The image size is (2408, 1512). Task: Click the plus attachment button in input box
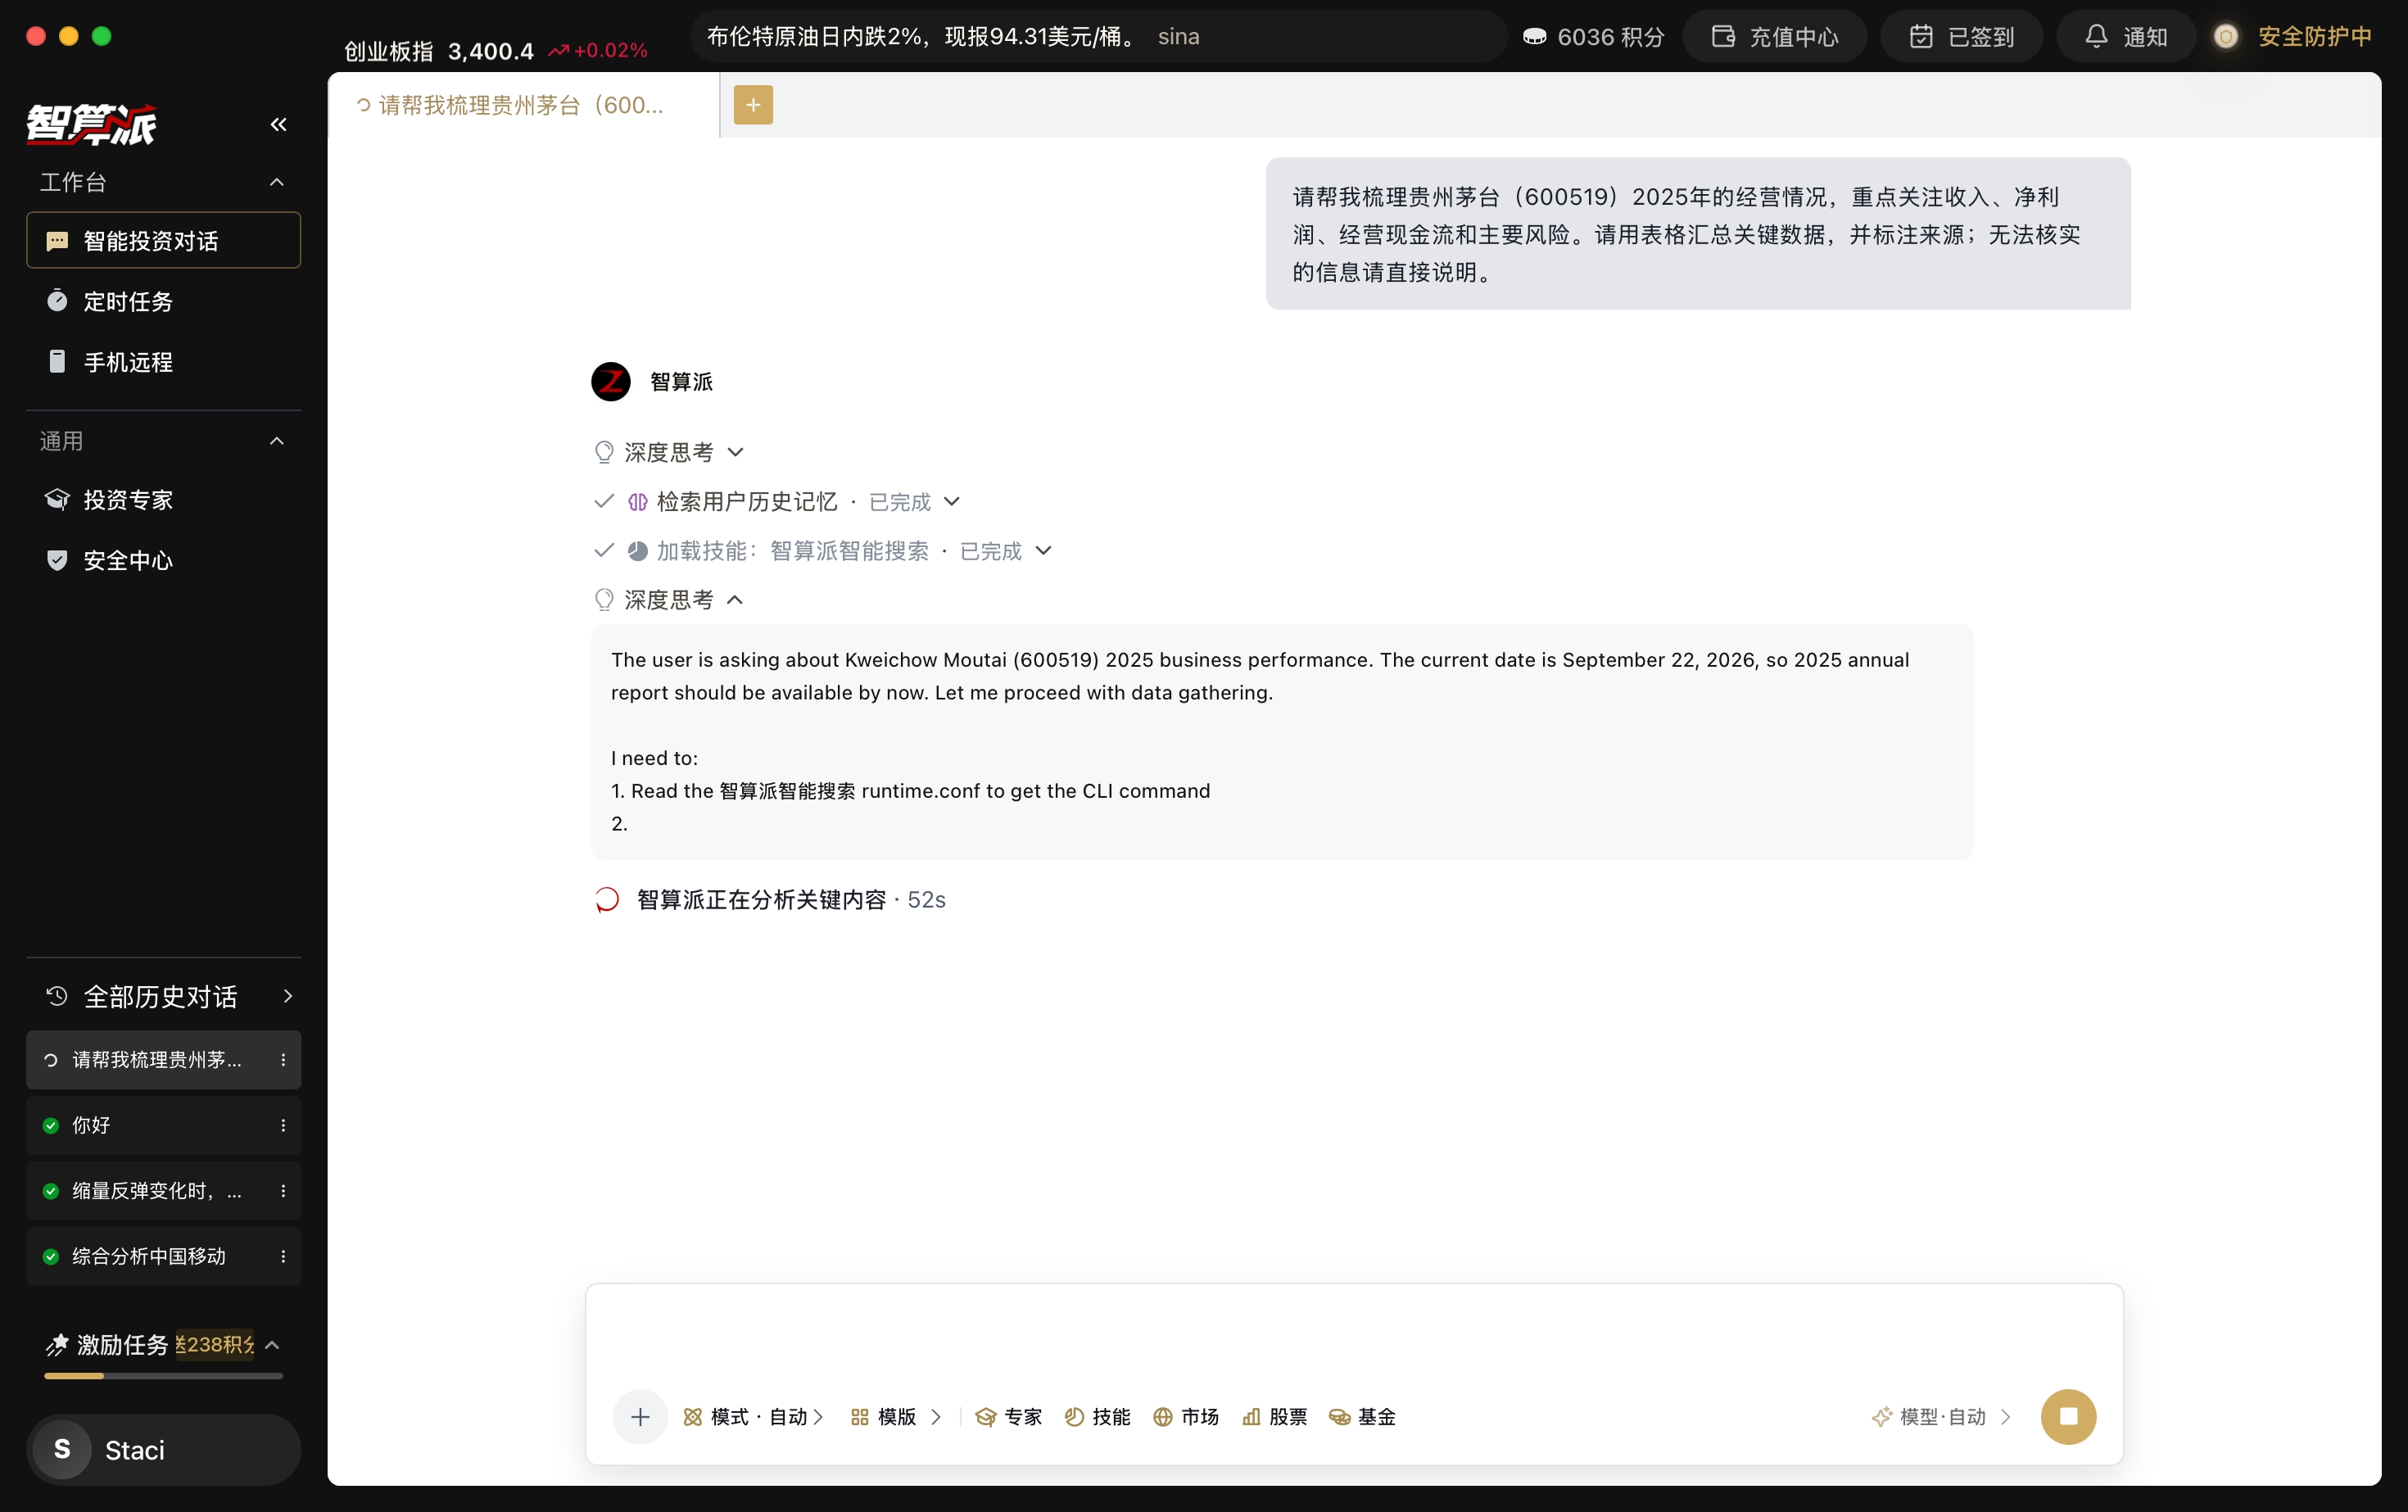click(x=640, y=1417)
